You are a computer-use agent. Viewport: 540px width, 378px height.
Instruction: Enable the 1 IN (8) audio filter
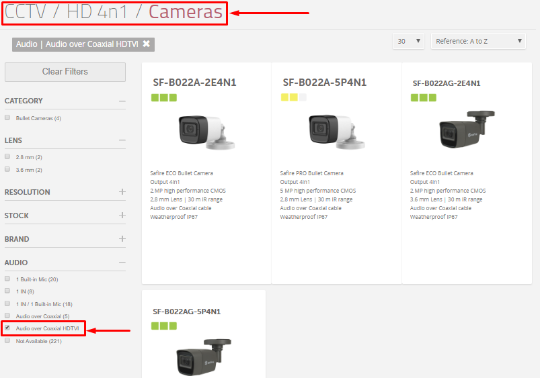(7, 291)
